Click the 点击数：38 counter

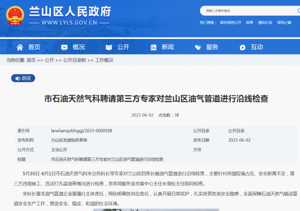[x=168, y=115]
